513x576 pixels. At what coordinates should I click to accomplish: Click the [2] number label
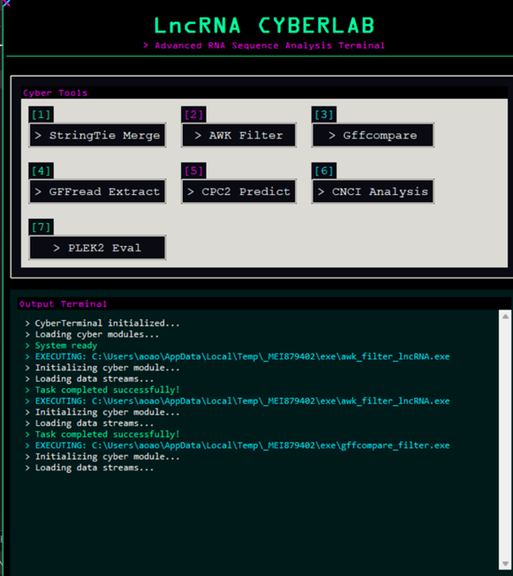tap(194, 114)
